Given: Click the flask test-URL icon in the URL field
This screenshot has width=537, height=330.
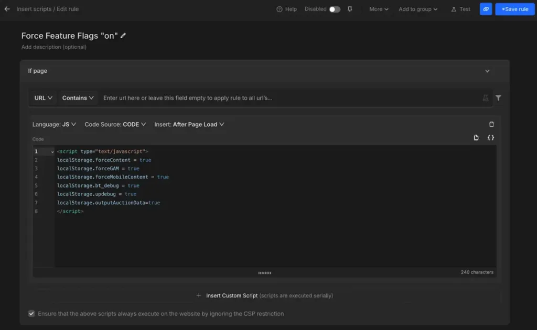Looking at the screenshot, I should [485, 98].
